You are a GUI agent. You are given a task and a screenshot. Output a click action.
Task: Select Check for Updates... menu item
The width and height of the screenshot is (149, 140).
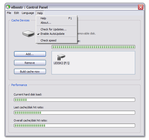(56, 29)
